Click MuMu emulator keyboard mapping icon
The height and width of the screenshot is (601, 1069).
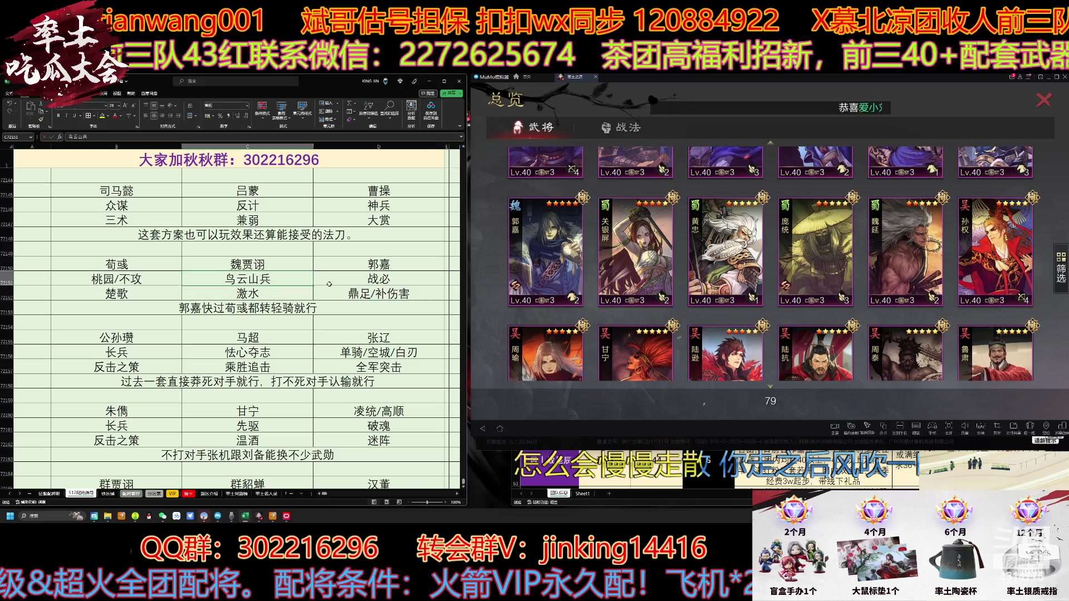point(916,426)
